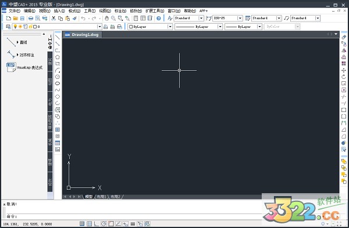Select the Table tool in draw toolbar

58,143
